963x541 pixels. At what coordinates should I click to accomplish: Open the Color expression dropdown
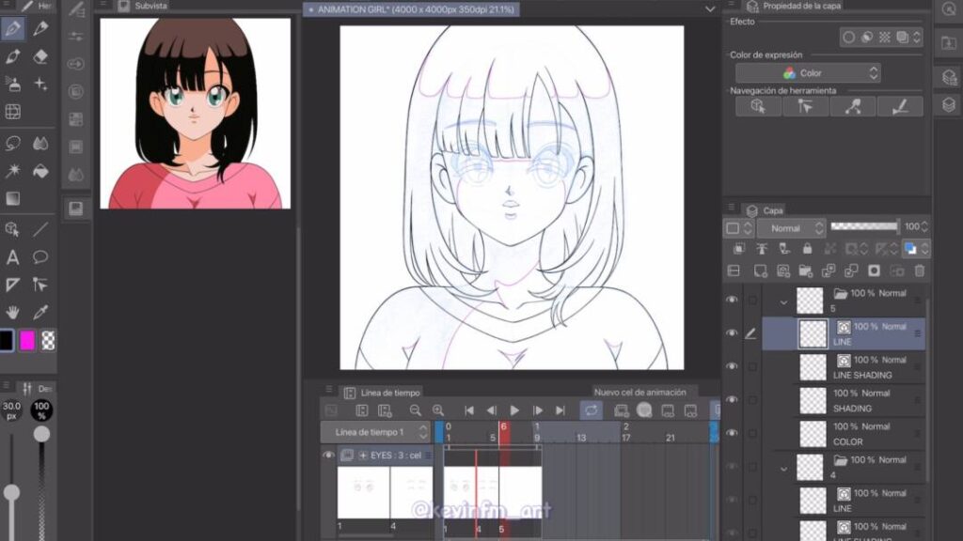(x=808, y=73)
